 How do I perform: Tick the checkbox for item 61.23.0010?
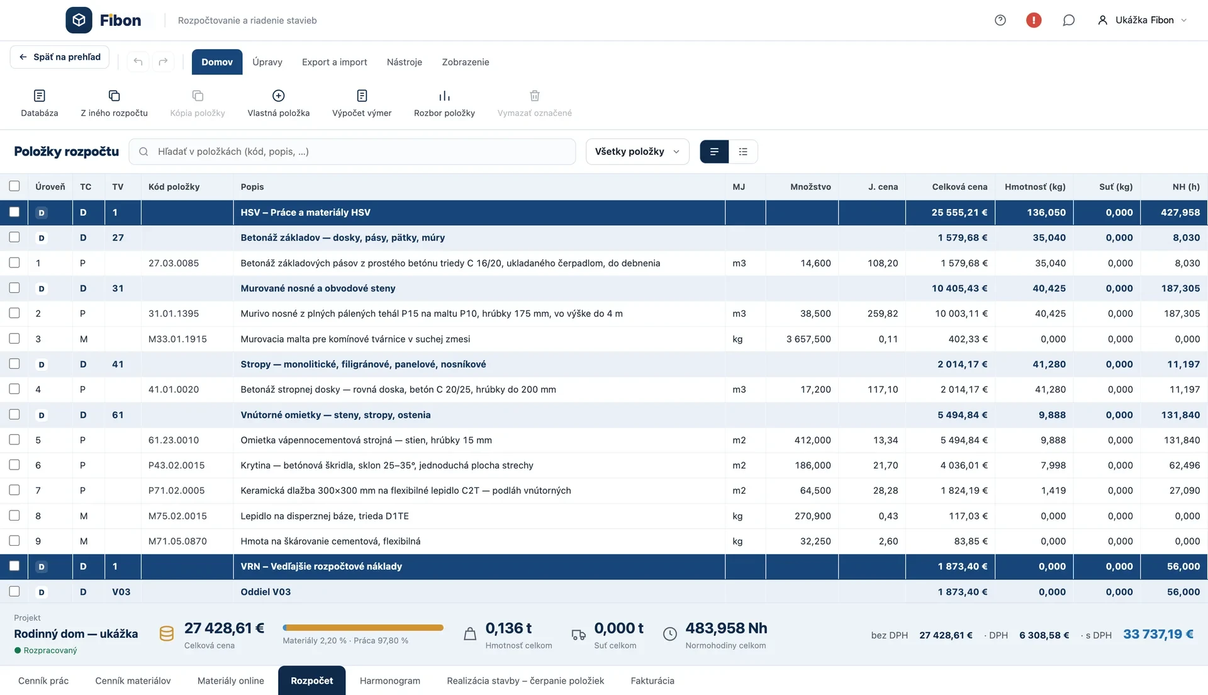14,439
